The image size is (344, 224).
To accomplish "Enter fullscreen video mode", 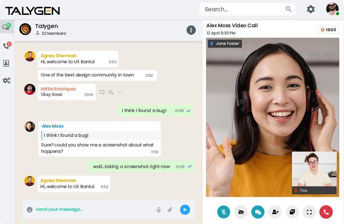I will point(309,212).
